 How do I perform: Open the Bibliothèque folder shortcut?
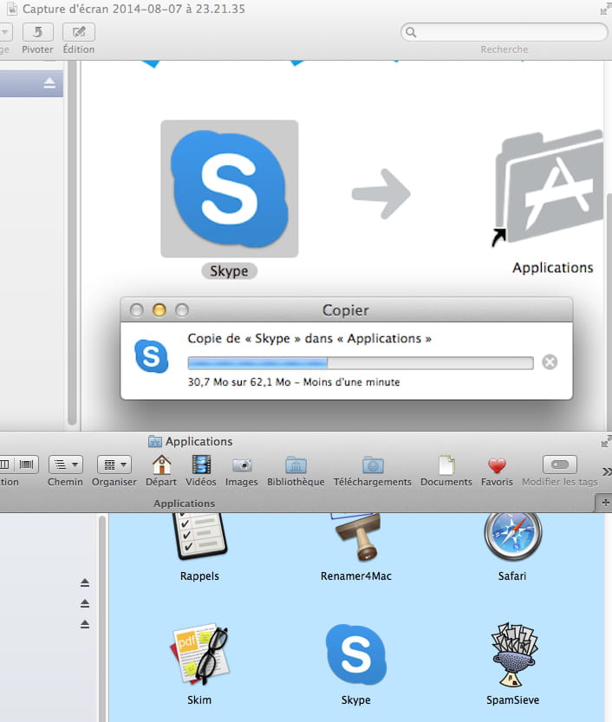296,465
